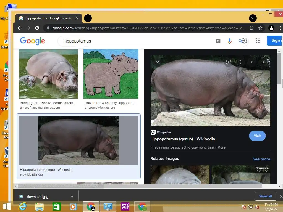
Task: Open en.wikipedia.org source link
Action: tap(31, 174)
